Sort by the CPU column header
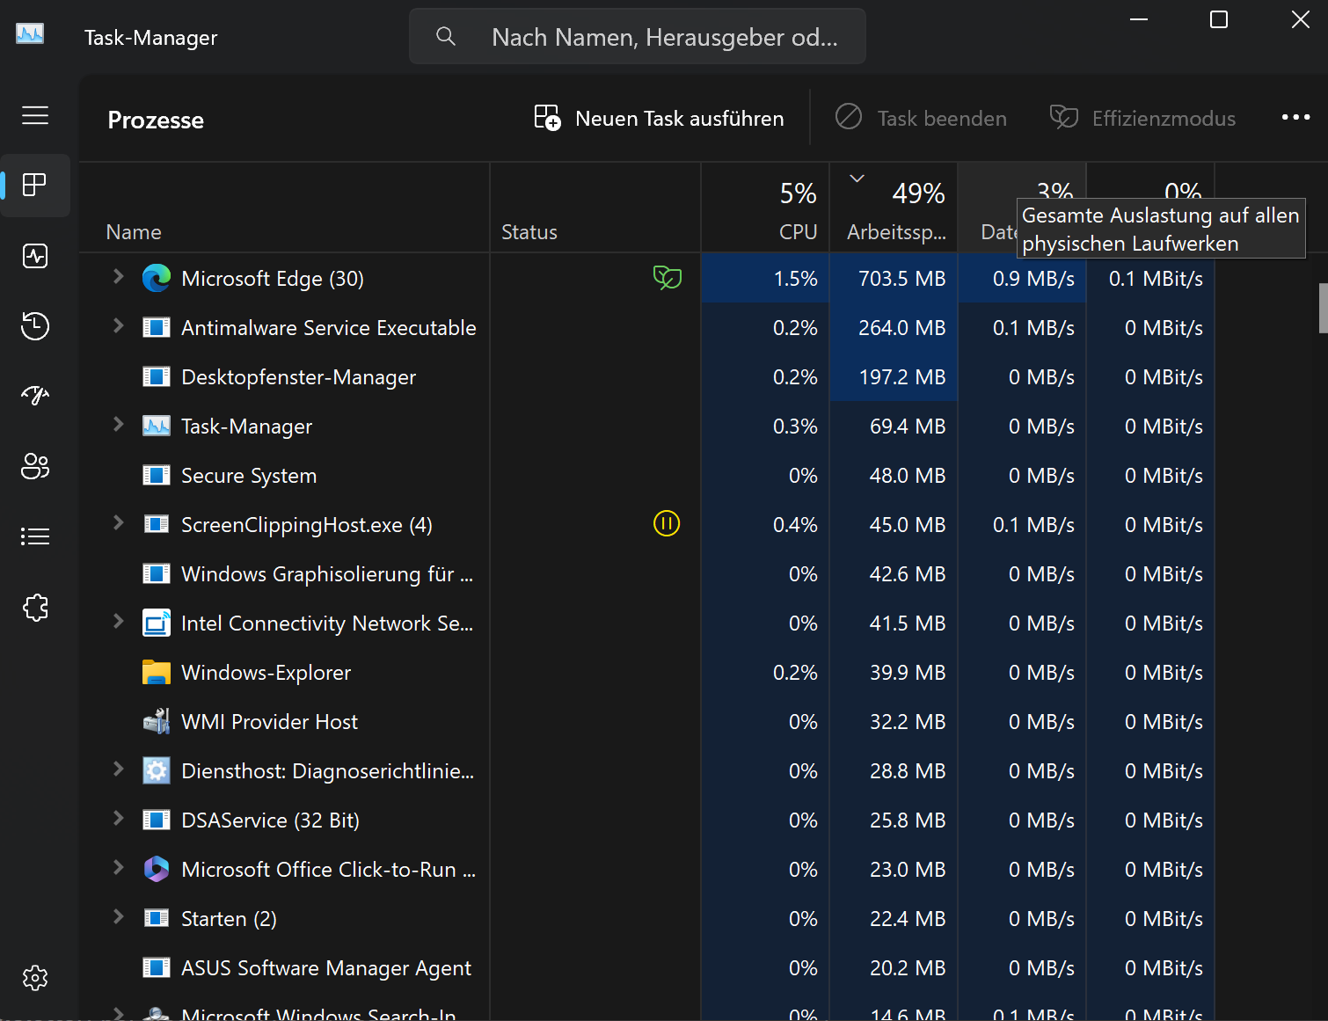 coord(765,208)
